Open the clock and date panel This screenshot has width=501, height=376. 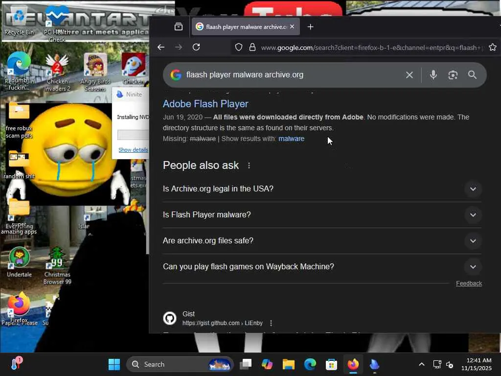[x=477, y=364]
